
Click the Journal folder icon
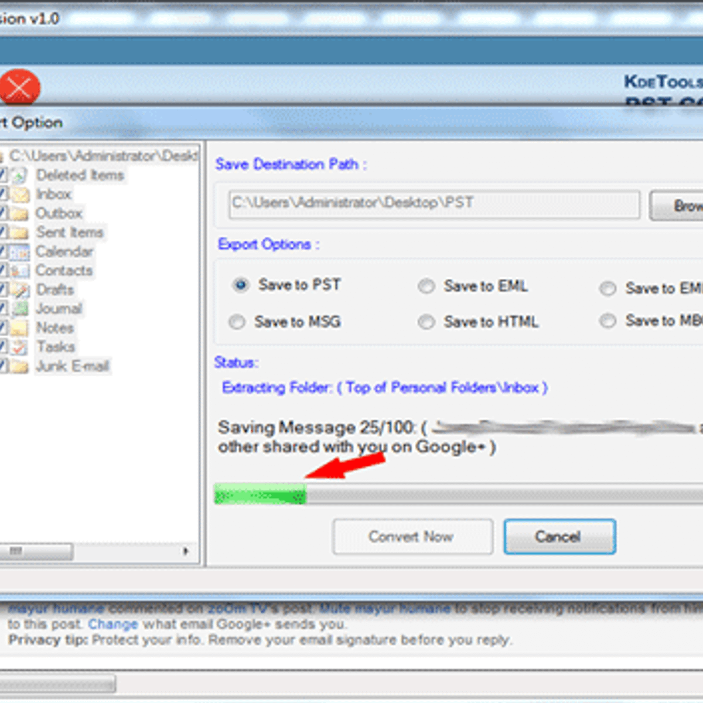click(x=20, y=309)
